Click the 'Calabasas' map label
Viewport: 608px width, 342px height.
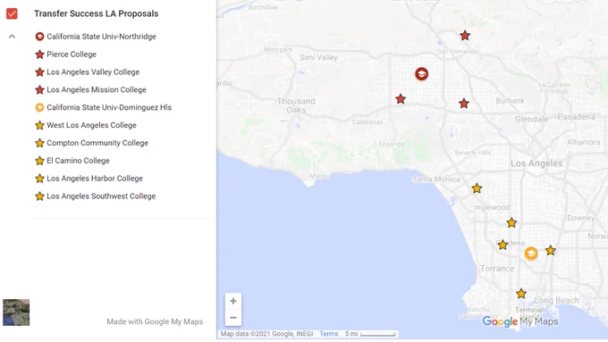pyautogui.click(x=367, y=121)
